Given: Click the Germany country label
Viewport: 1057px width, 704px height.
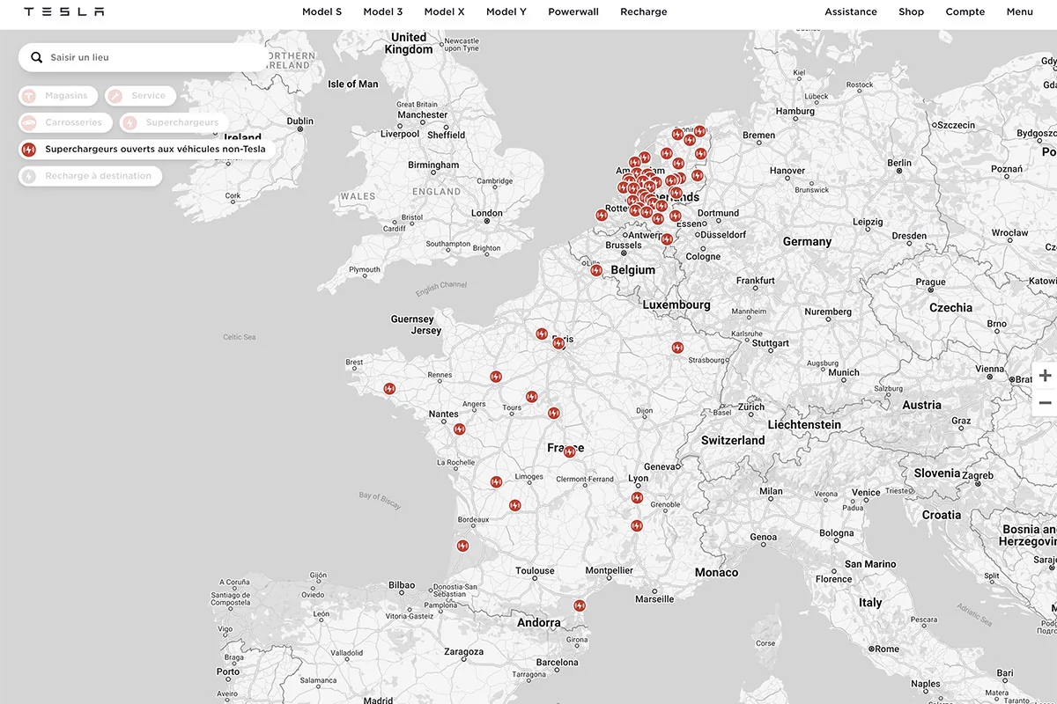Looking at the screenshot, I should [807, 242].
